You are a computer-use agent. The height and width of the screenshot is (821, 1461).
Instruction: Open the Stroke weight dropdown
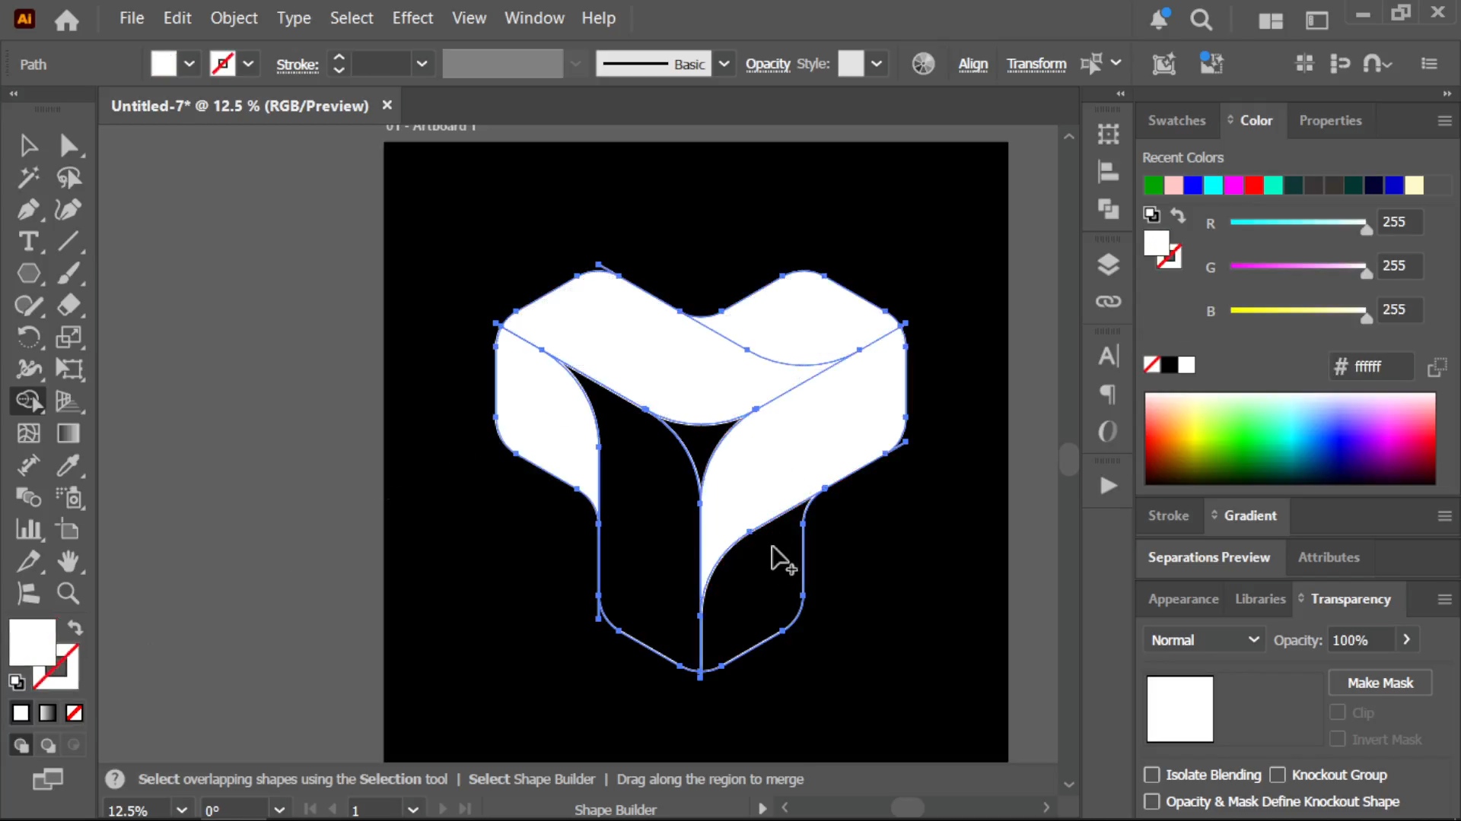tap(422, 64)
